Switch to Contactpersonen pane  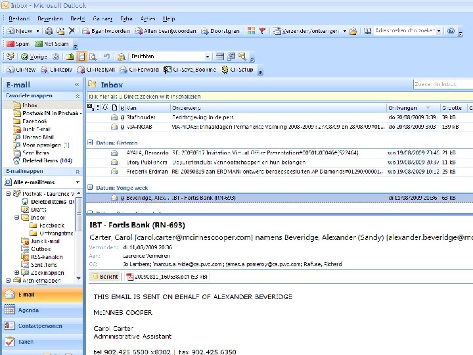coord(42,326)
